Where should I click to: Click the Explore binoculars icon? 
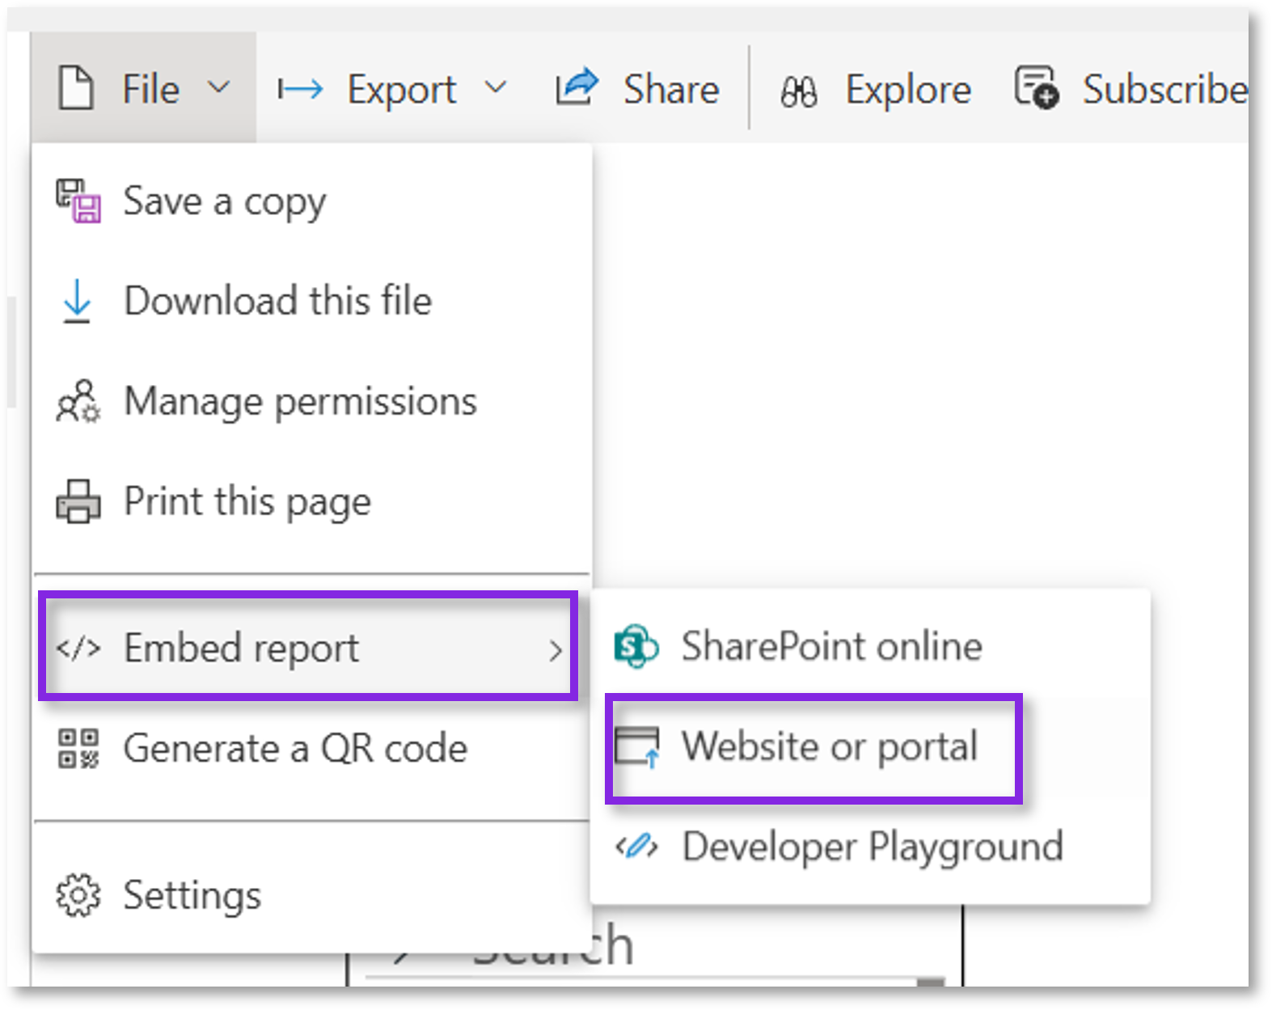point(799,91)
